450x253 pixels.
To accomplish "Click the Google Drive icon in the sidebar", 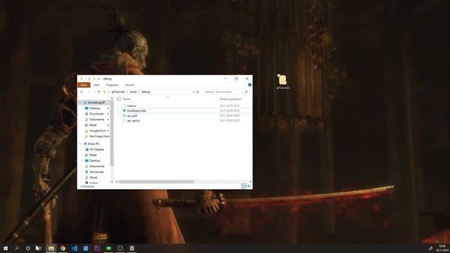I will 86,131.
